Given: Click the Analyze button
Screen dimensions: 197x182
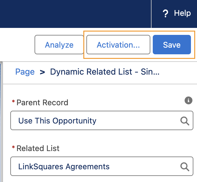Looking at the screenshot, I should click(x=59, y=45).
